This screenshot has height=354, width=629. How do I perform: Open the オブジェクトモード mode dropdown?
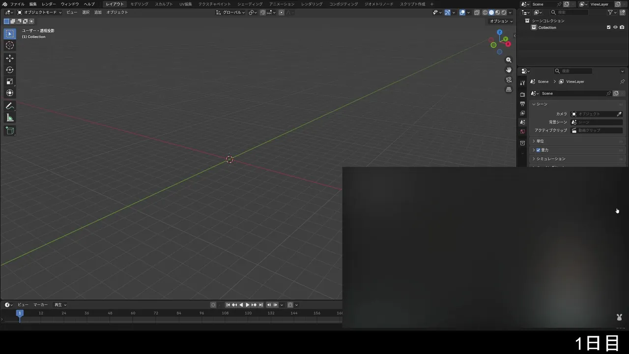point(39,12)
